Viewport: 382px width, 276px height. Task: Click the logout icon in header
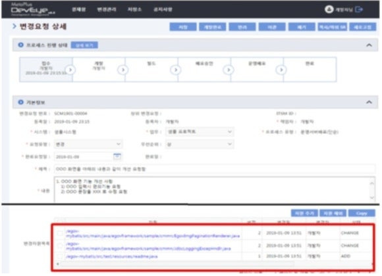tap(358, 9)
